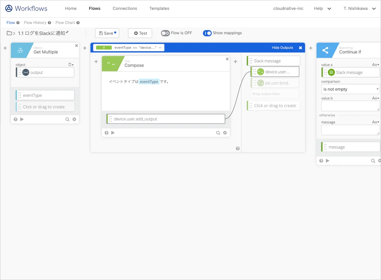Switch to the Flow History tab
Screen dimensions: 381x280
click(35, 23)
